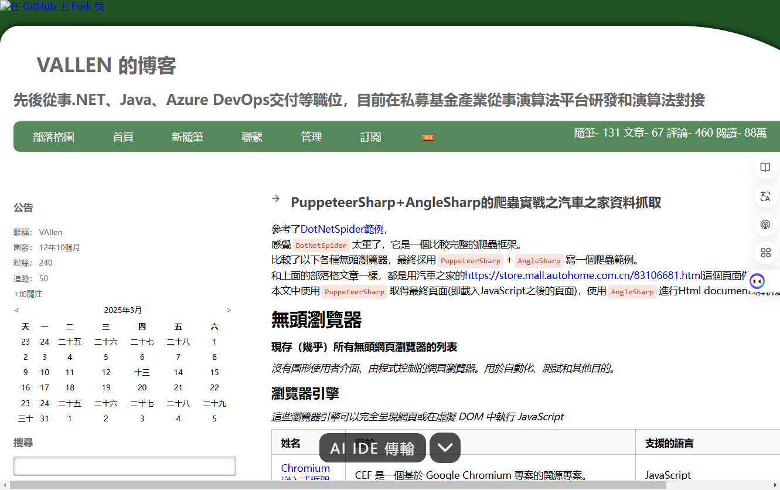
Task: Open 聯繫 in navigation bar
Action: pos(252,137)
